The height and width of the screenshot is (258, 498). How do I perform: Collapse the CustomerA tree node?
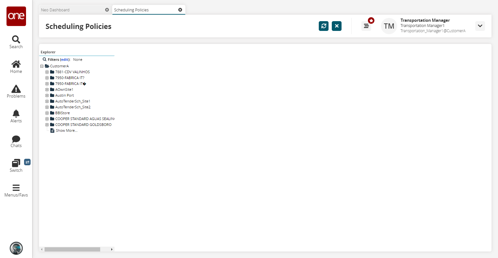coord(42,66)
